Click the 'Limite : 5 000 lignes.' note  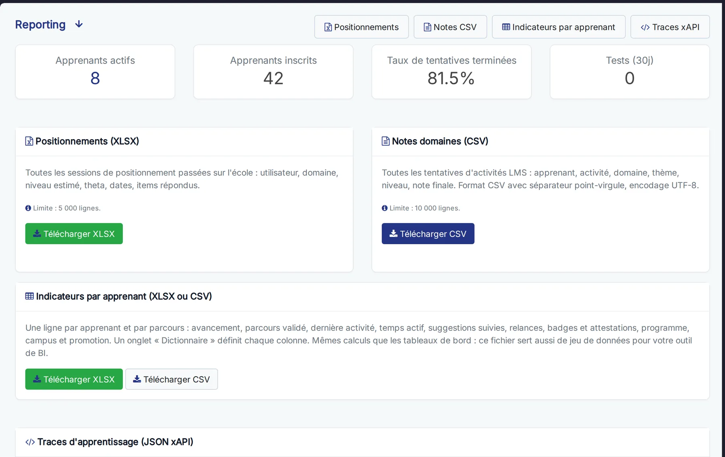pyautogui.click(x=67, y=208)
